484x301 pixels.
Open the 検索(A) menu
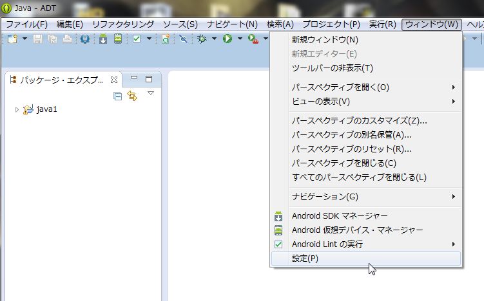tap(280, 24)
